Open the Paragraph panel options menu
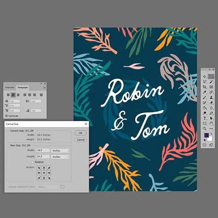Image resolution: width=218 pixels, height=218 pixels. pyautogui.click(x=44, y=88)
